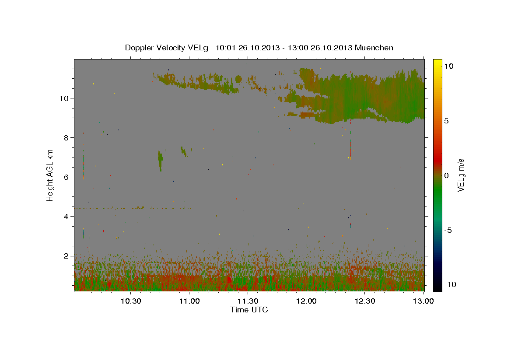
Task: Click the thin cloud streak at 11 km near 11:00
Action: pyautogui.click(x=197, y=83)
